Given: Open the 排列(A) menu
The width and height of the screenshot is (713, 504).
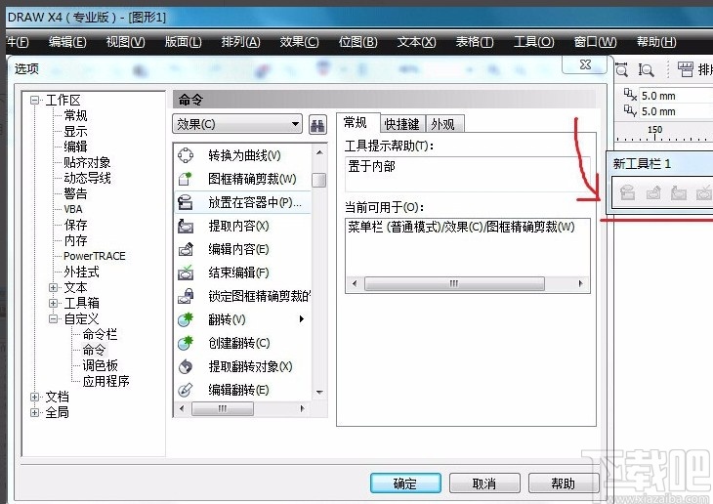Looking at the screenshot, I should 240,42.
